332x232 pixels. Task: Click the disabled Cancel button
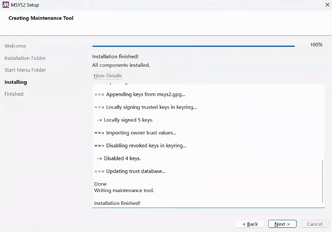click(315, 224)
